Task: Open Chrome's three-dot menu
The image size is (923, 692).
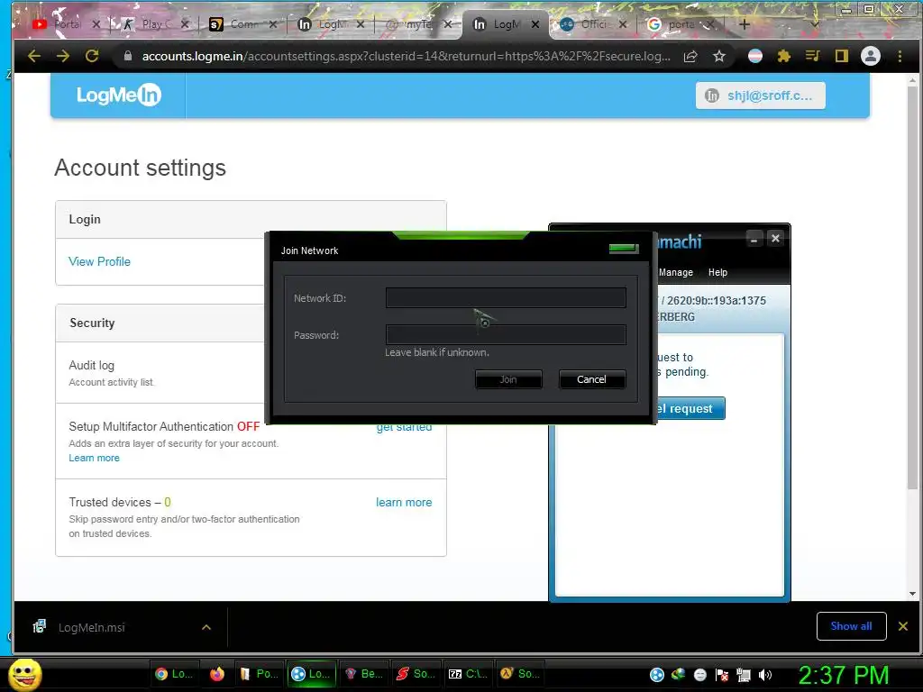Action: tap(900, 57)
